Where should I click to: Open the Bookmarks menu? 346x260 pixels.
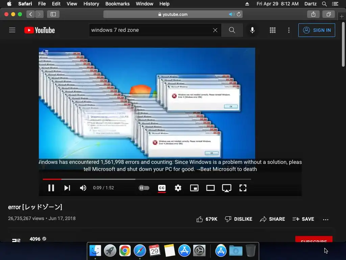click(x=117, y=4)
